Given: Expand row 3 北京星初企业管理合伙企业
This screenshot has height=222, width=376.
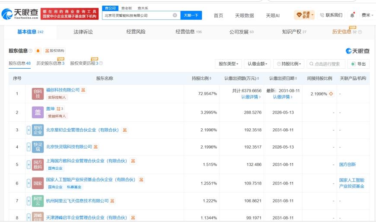Looking at the screenshot, I should [29, 130].
